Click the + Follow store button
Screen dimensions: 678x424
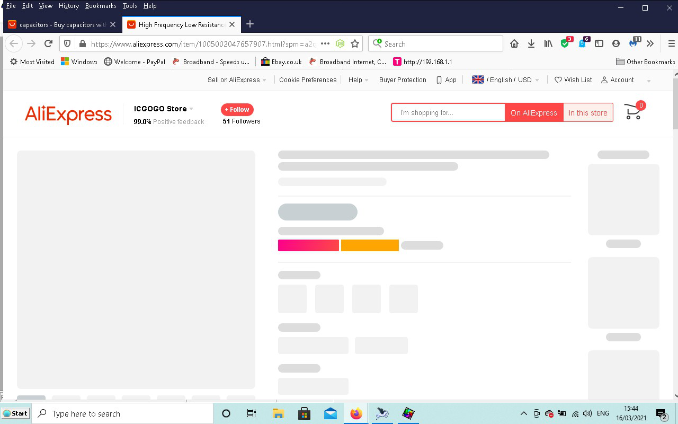coord(237,110)
